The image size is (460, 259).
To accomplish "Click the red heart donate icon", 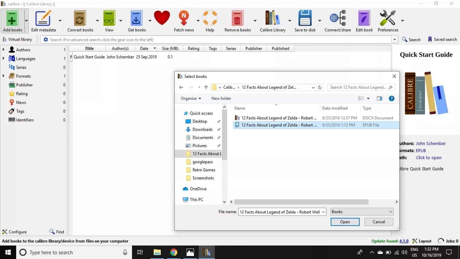I will pos(162,18).
